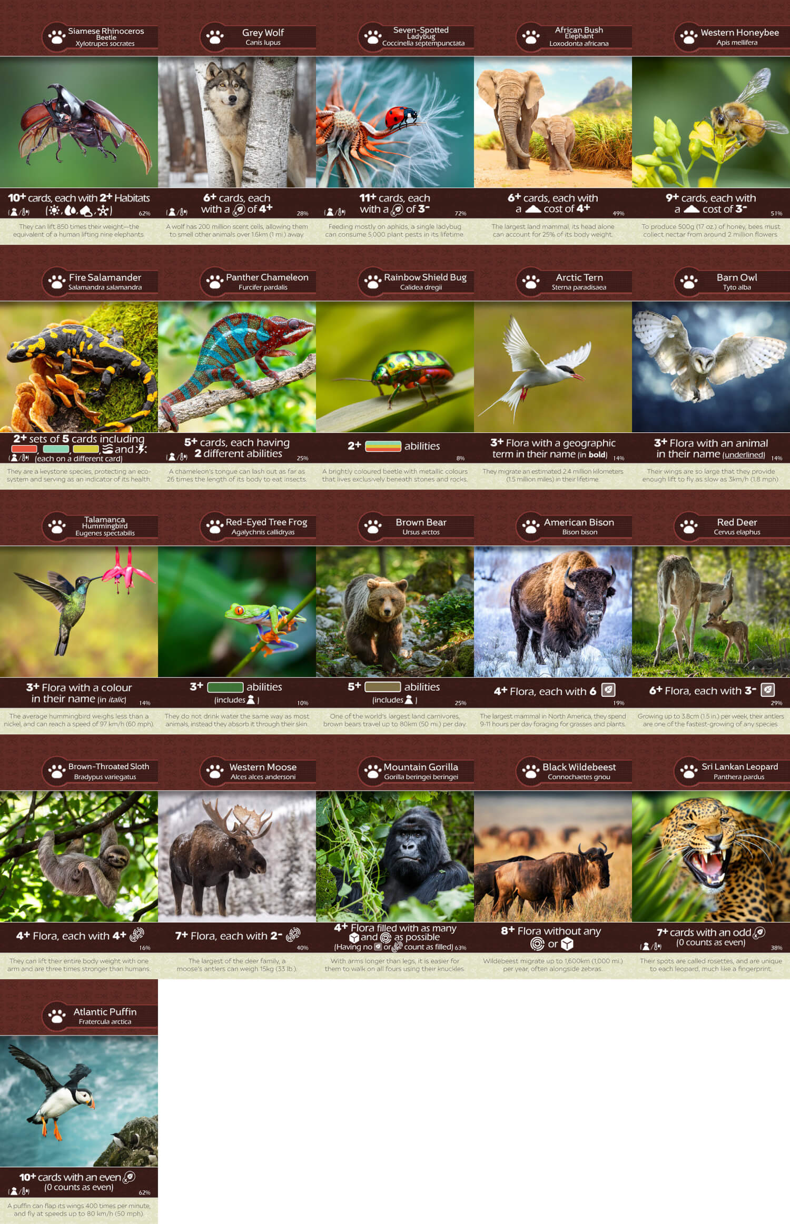Click the Western Honeybee card title
This screenshot has width=790, height=1224.
pyautogui.click(x=739, y=33)
